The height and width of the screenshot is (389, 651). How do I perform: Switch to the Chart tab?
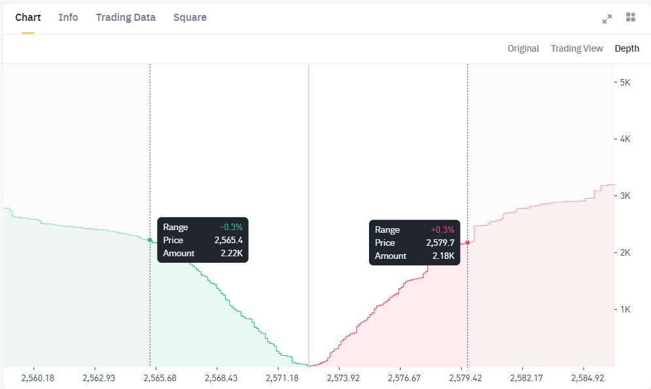coord(28,18)
